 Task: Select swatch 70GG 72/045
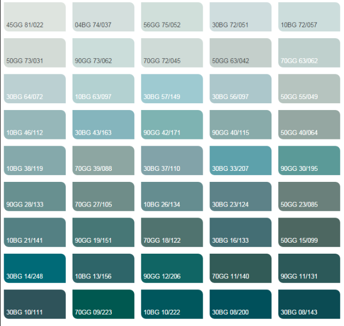(x=172, y=53)
